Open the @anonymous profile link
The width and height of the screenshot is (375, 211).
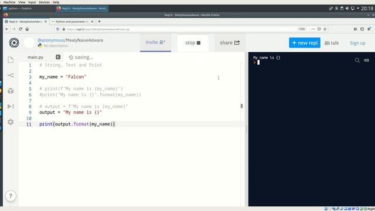tap(51, 40)
